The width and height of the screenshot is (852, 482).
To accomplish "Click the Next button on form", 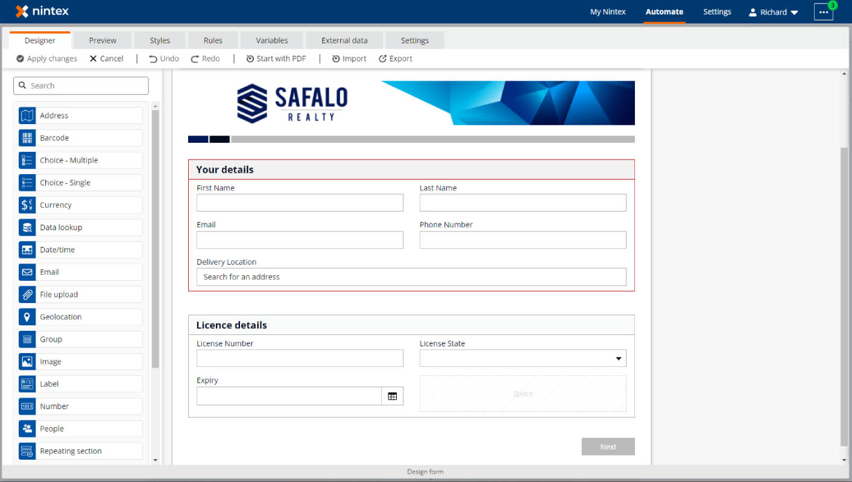I will coord(608,446).
